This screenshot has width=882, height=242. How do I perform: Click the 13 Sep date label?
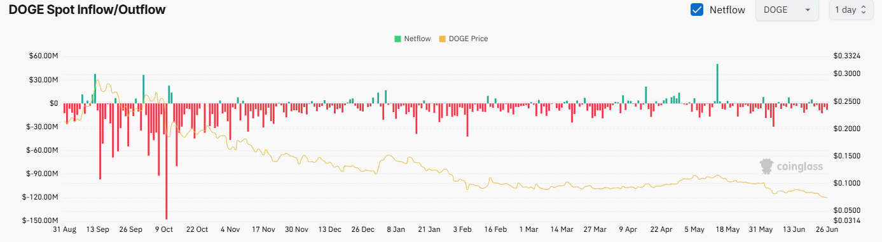(98, 229)
